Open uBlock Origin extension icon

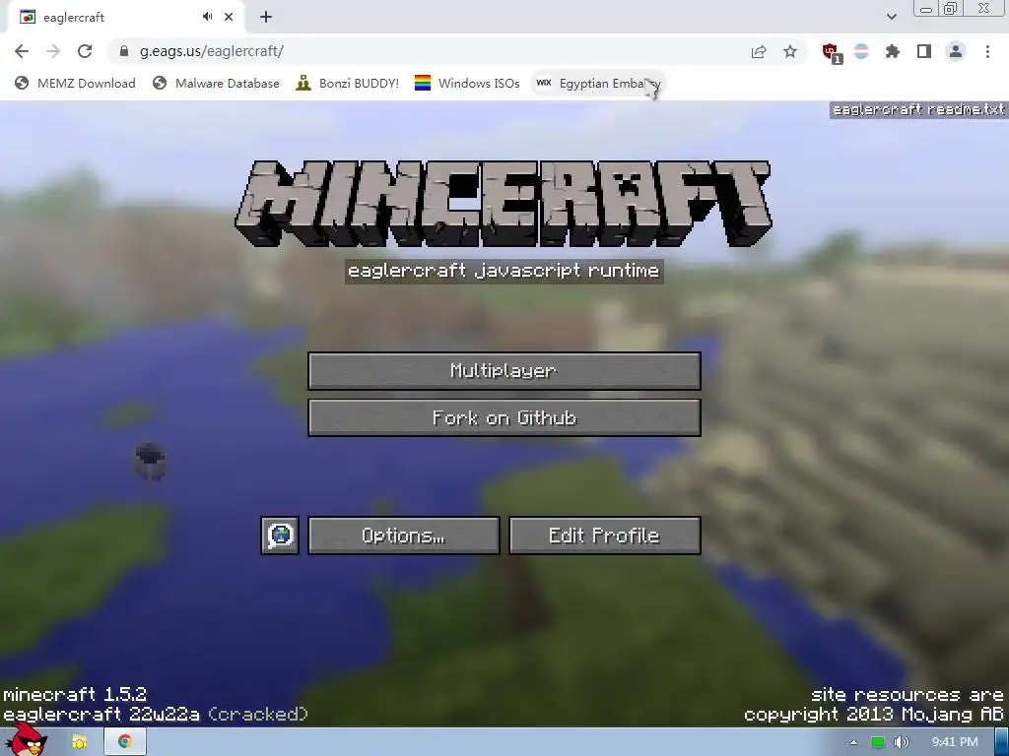pyautogui.click(x=831, y=52)
